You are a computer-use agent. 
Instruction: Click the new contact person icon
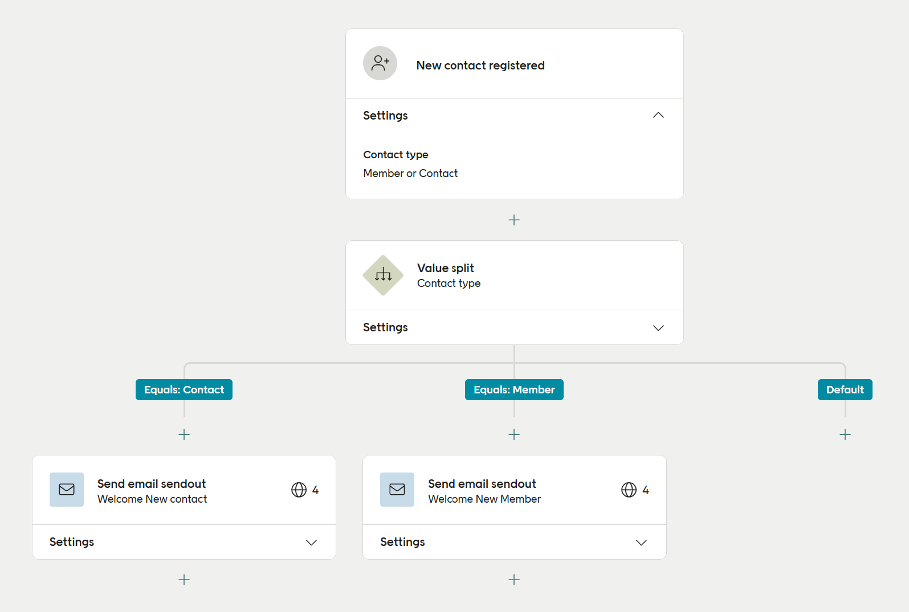380,63
